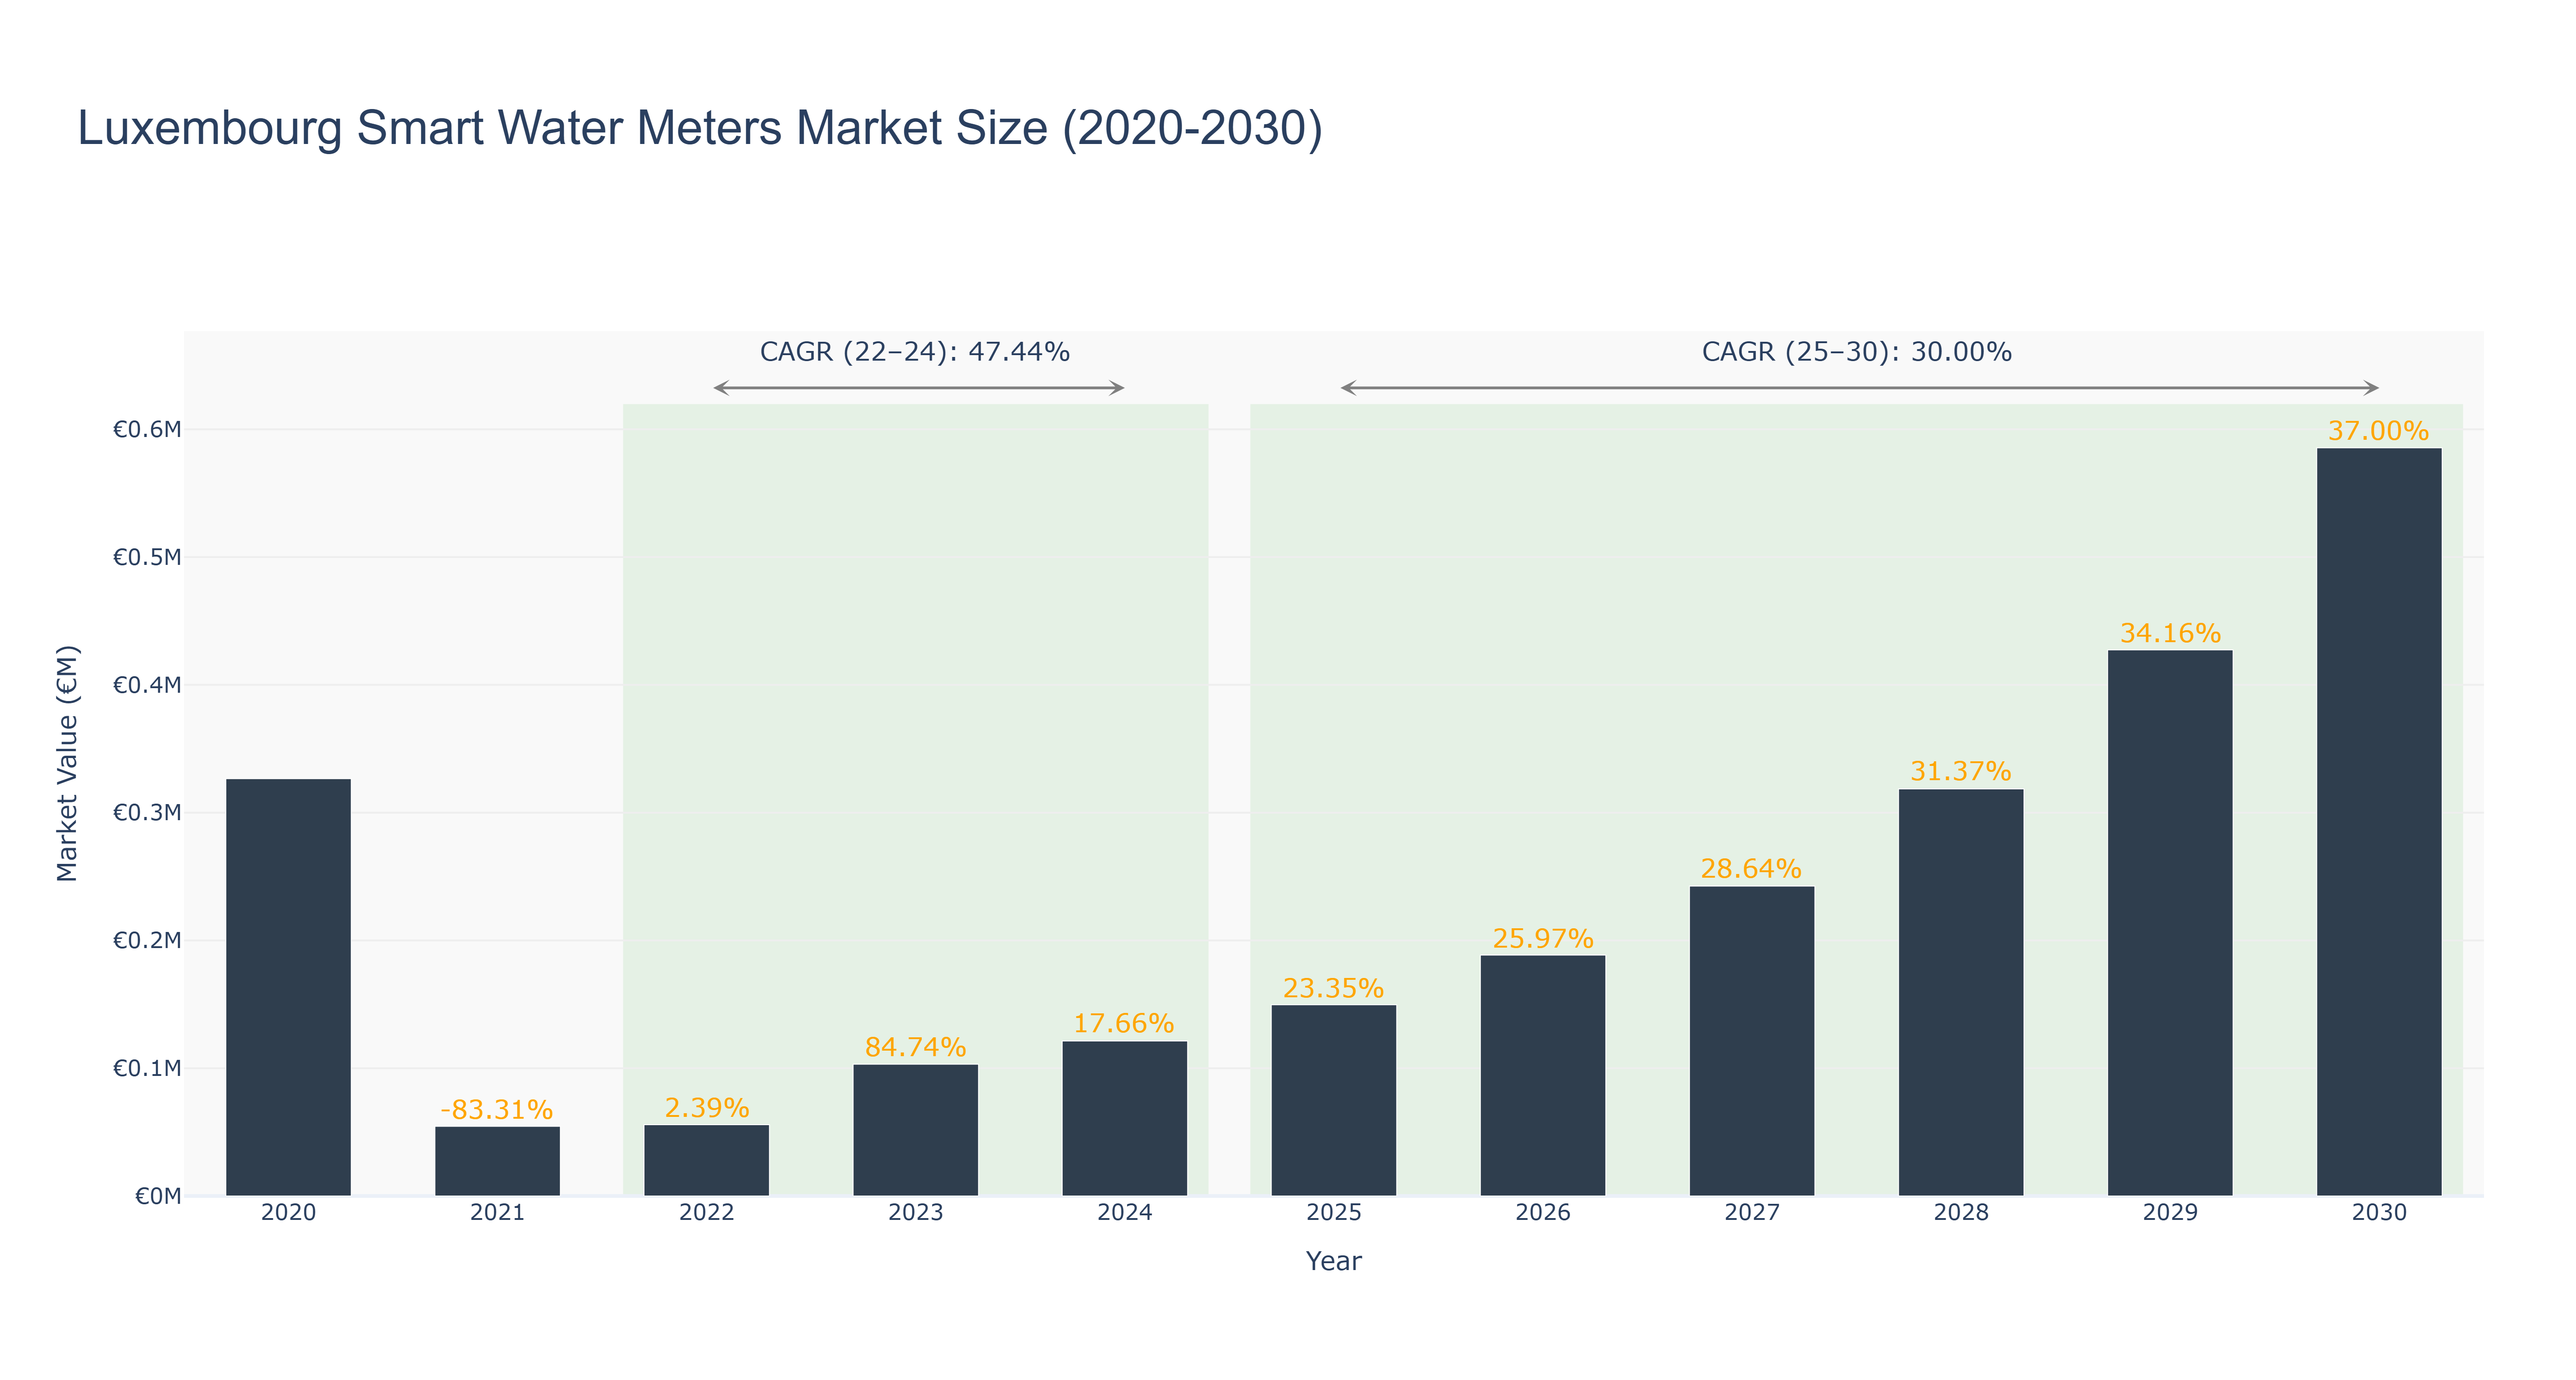Click the 'CAGR (25–30): 30.00%' annotation
The height and width of the screenshot is (1380, 2576).
pos(1857,352)
